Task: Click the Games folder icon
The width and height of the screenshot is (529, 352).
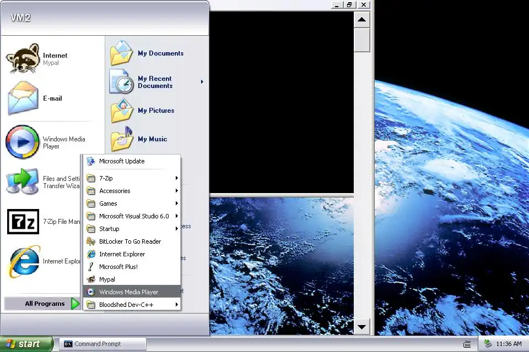Action: (x=91, y=204)
